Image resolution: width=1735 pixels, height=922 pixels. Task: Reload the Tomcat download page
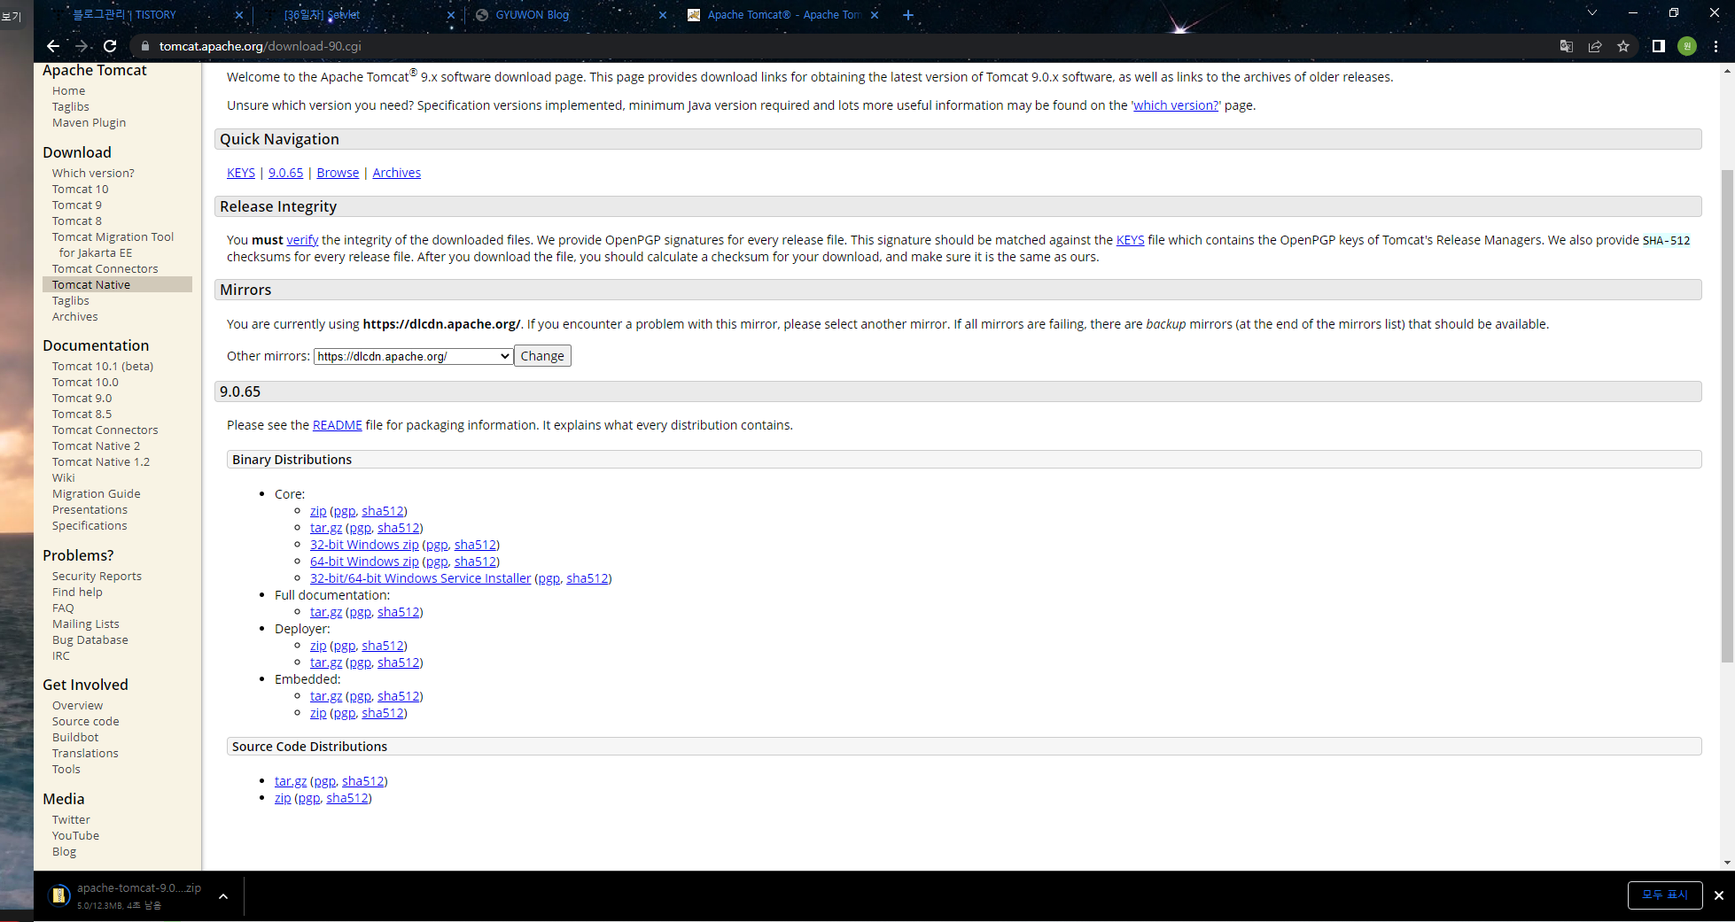click(110, 46)
